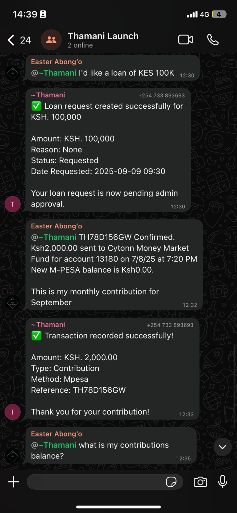Viewport: 237px width, 513px height.
Task: Start a video call in Thamani Launch
Action: point(185,40)
